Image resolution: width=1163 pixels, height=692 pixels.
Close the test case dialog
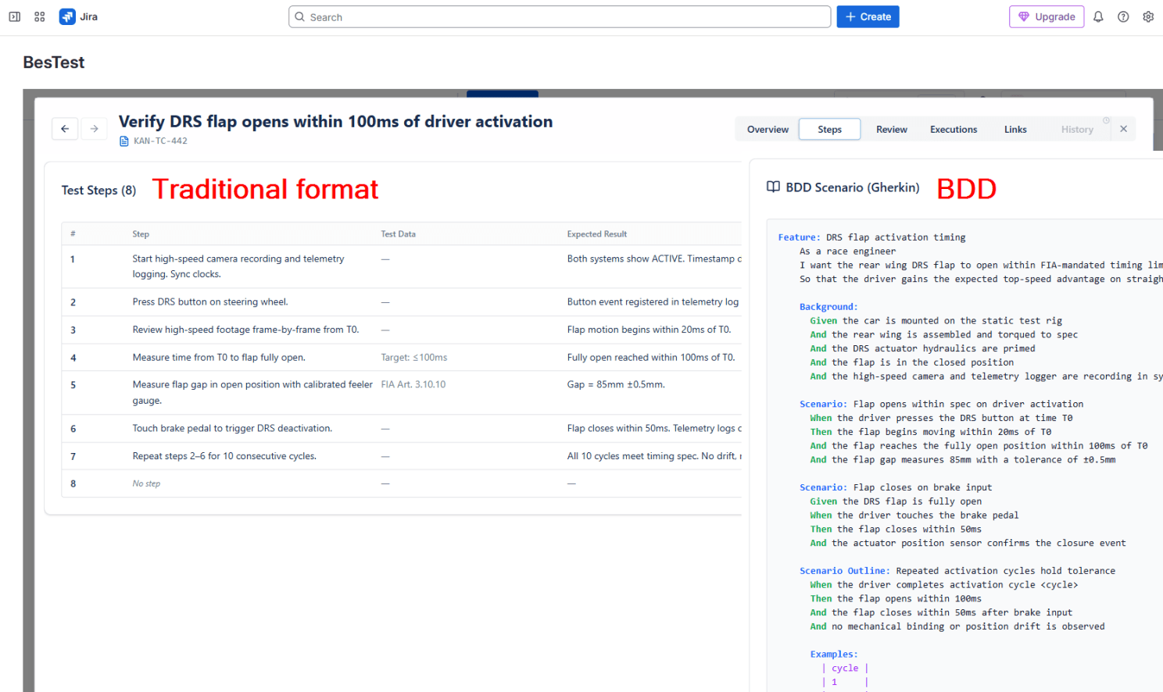click(1123, 129)
